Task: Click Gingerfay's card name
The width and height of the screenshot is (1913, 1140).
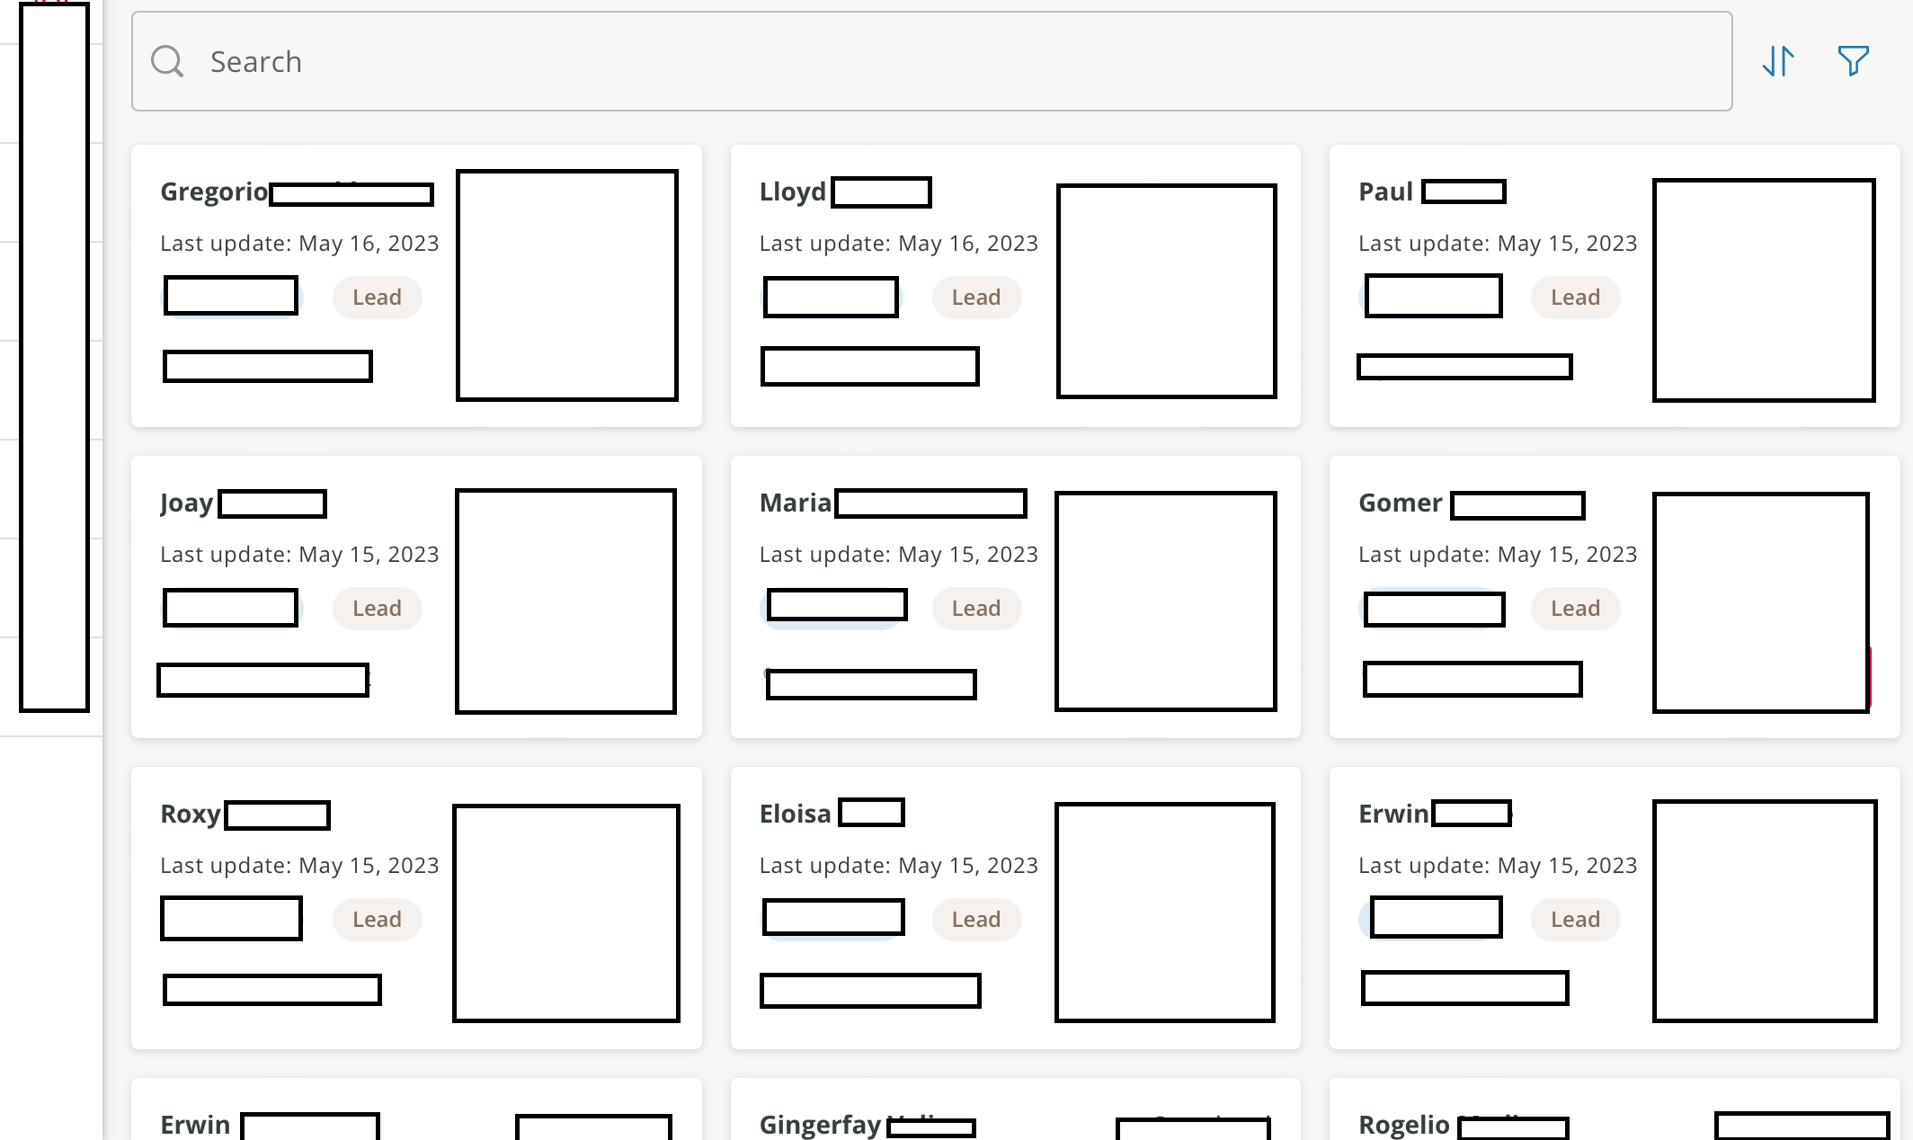Action: [820, 1125]
